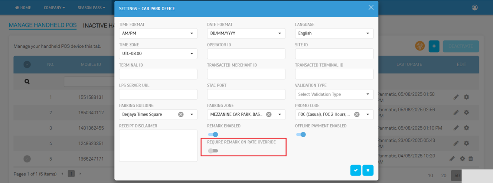Screen dimensions: 493x183
Task: Confirm settings with the checkmark button
Action: [x=355, y=171]
